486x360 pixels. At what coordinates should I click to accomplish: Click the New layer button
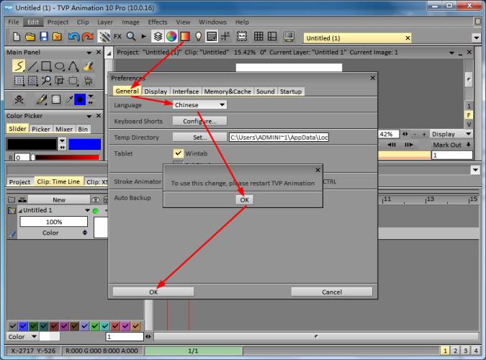point(59,200)
